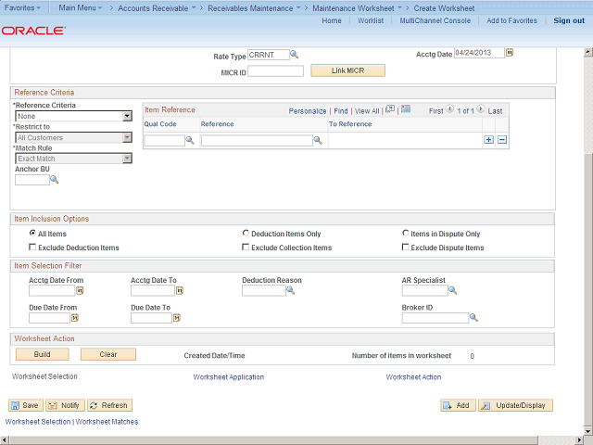Open the Favorites menu
The width and height of the screenshot is (593, 445).
(24, 7)
